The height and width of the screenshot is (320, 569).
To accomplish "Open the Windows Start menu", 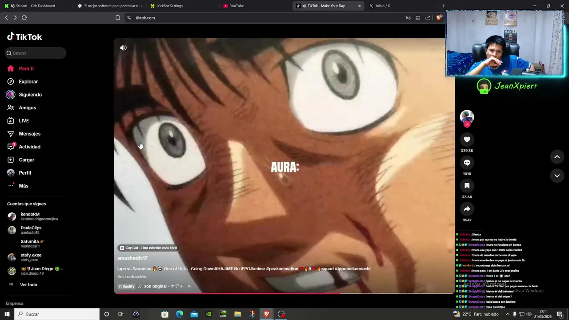I will [x=7, y=314].
